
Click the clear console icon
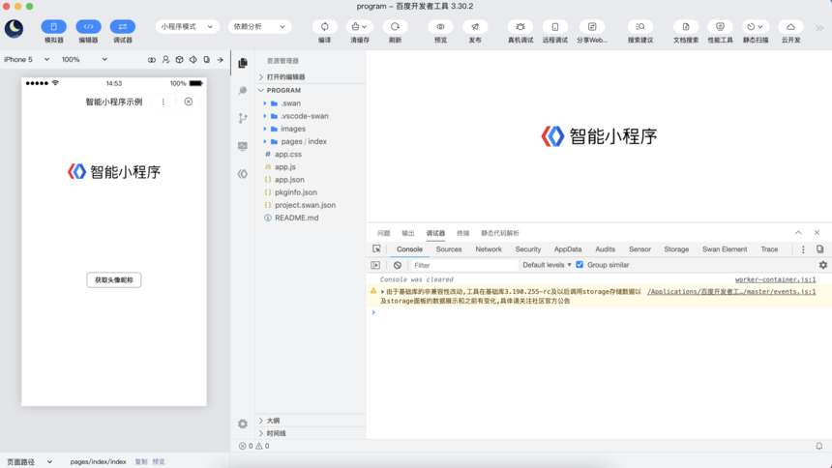[397, 265]
